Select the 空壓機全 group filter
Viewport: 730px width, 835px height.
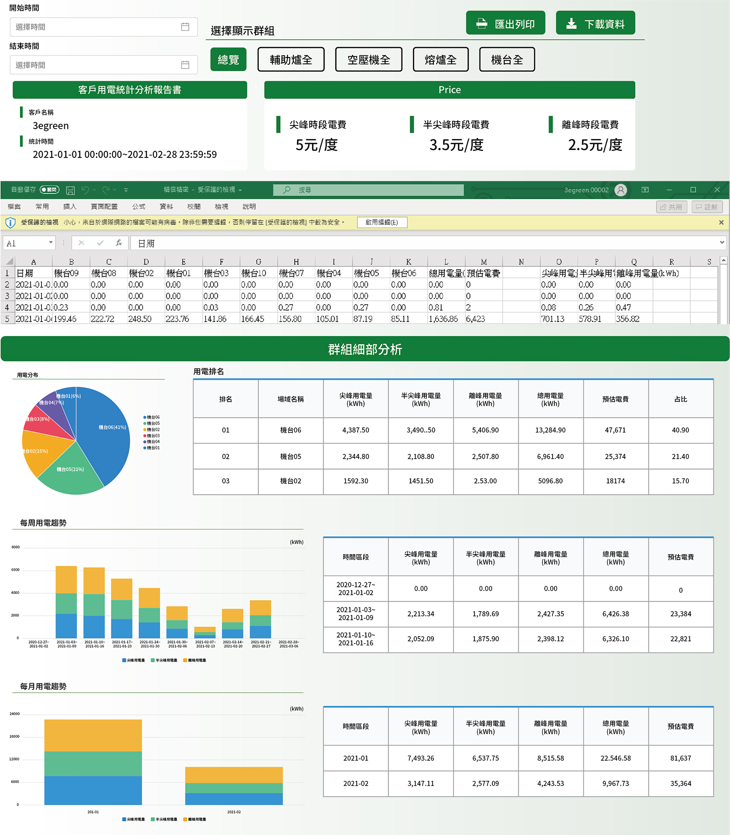[369, 60]
